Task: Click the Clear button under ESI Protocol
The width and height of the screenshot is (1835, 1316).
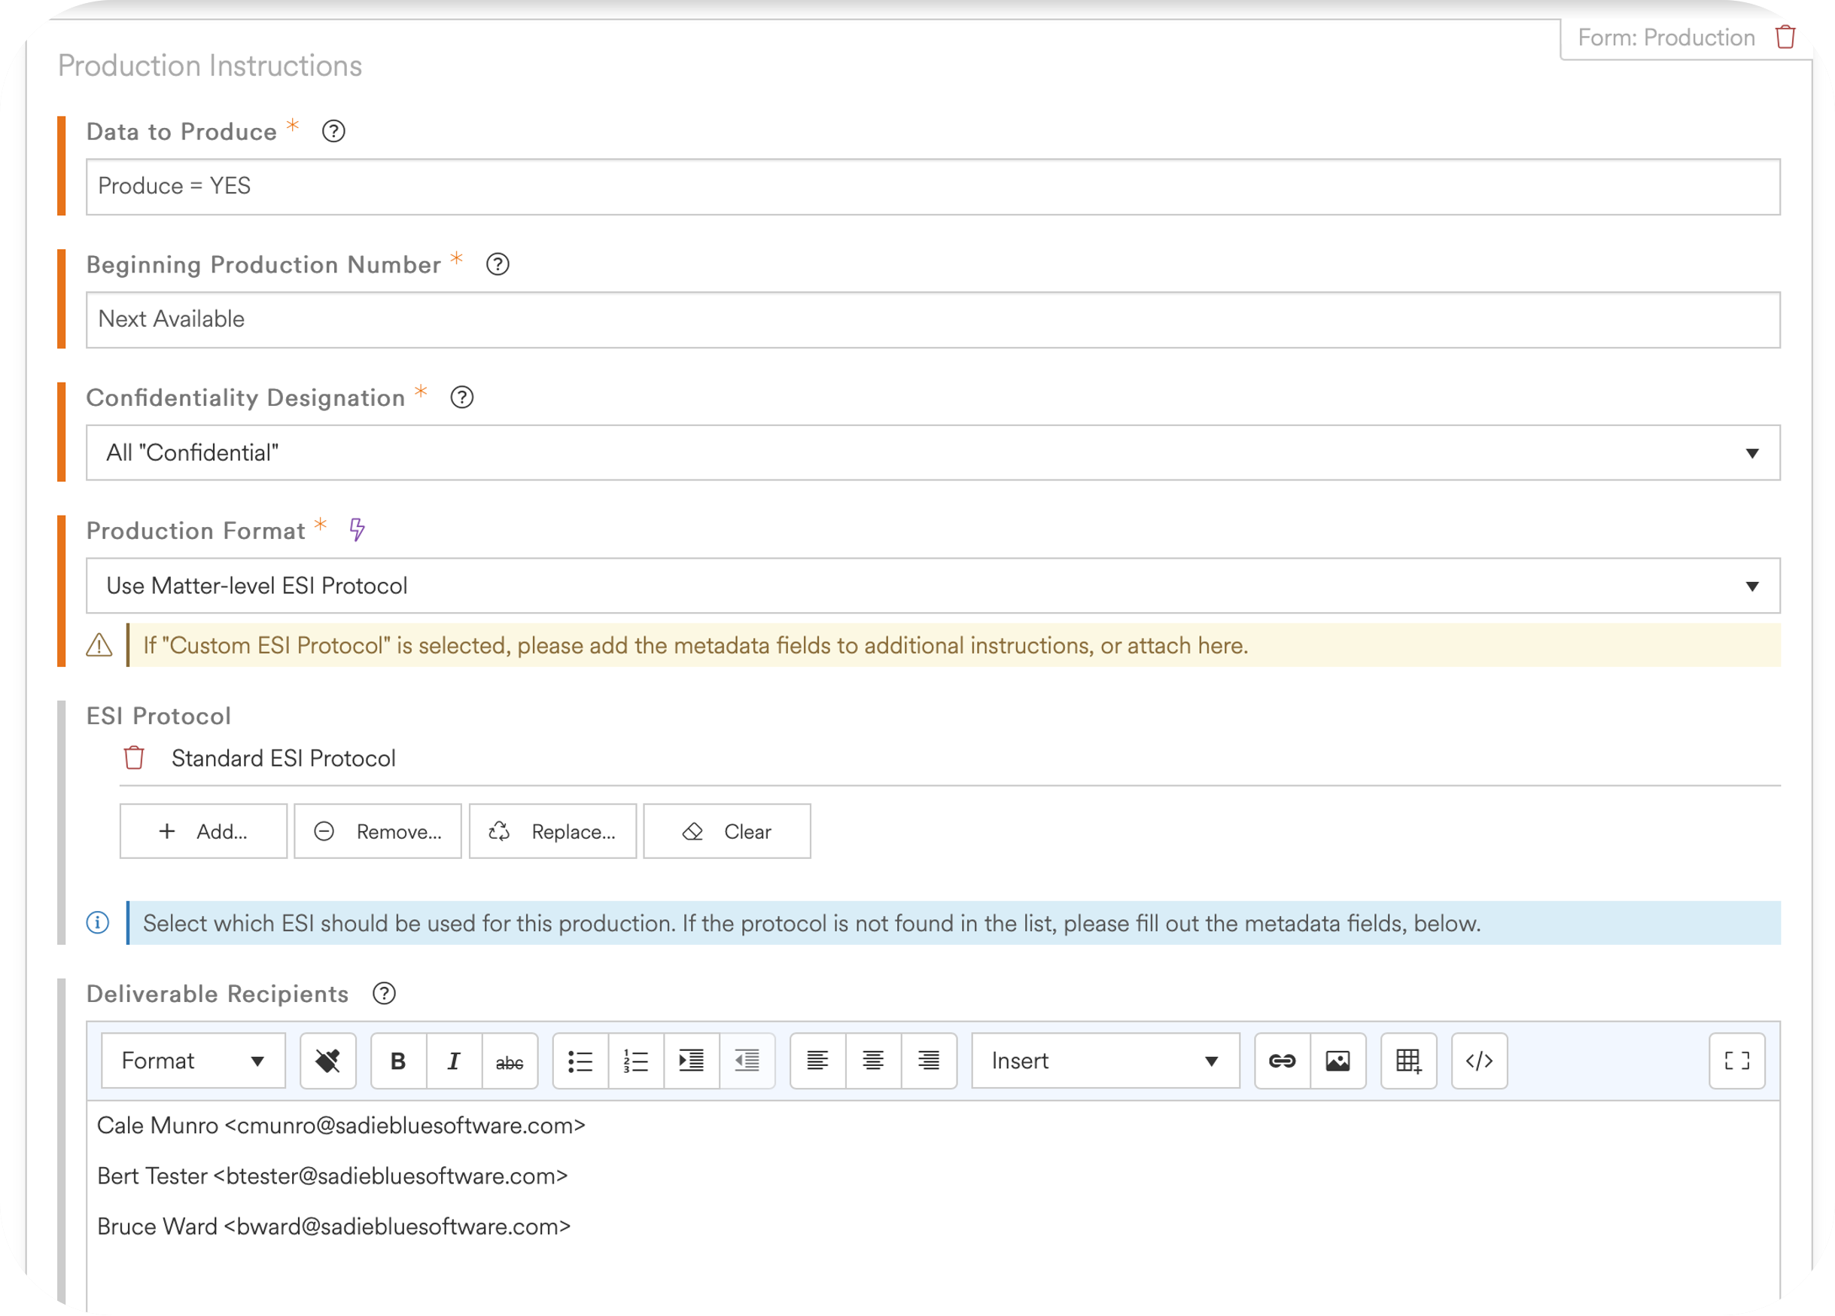Action: (x=726, y=831)
